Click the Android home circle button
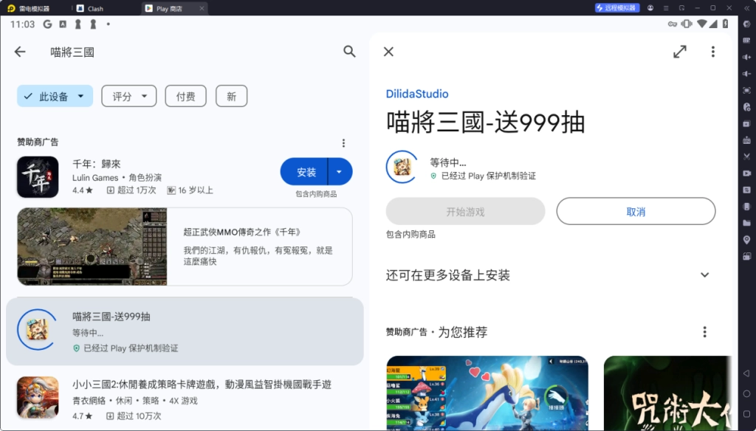Image resolution: width=756 pixels, height=431 pixels. (746, 393)
